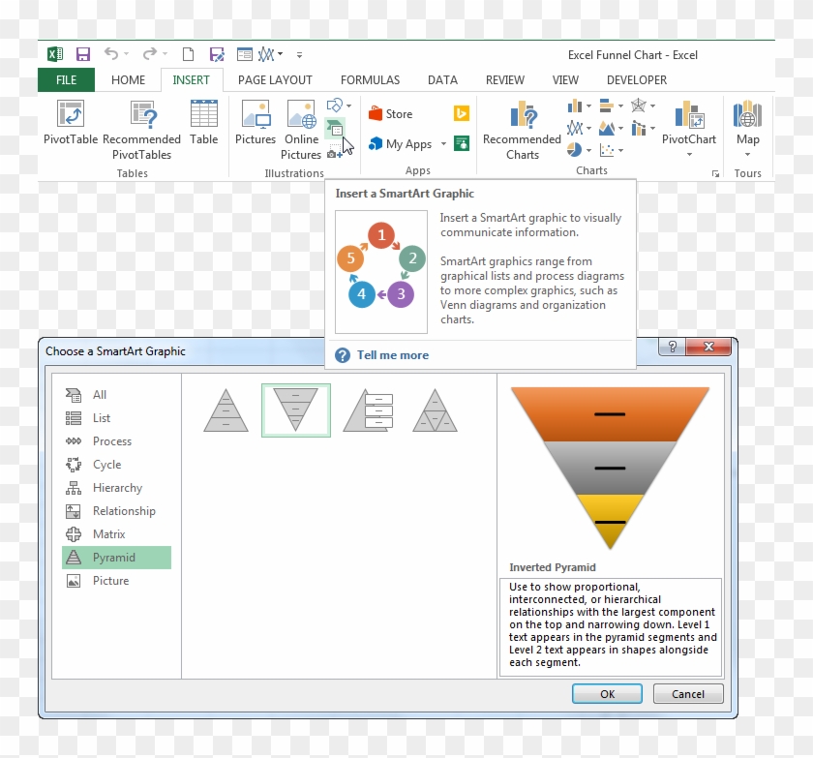813x758 pixels.
Task: Open the column chart dropdown arrow
Action: click(x=589, y=106)
